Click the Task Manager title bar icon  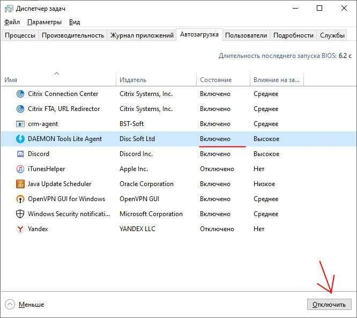[x=9, y=9]
